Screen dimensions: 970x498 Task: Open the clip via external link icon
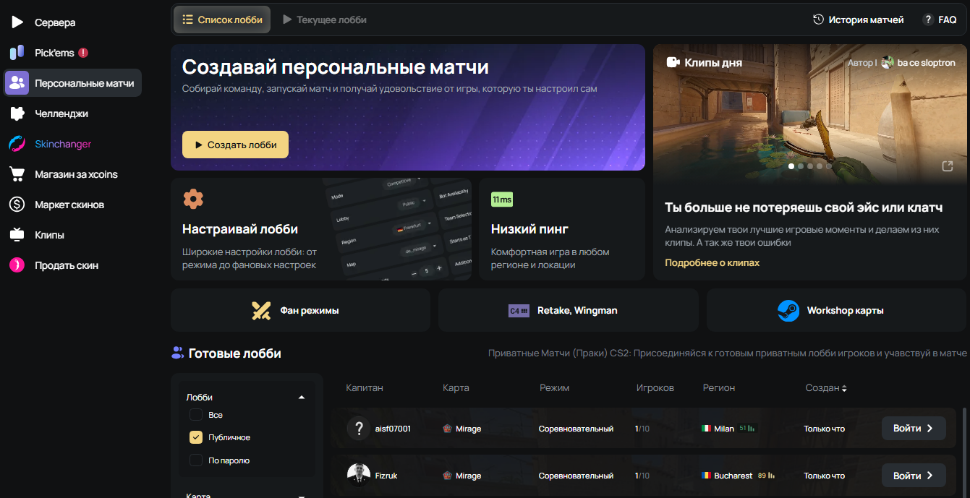947,166
